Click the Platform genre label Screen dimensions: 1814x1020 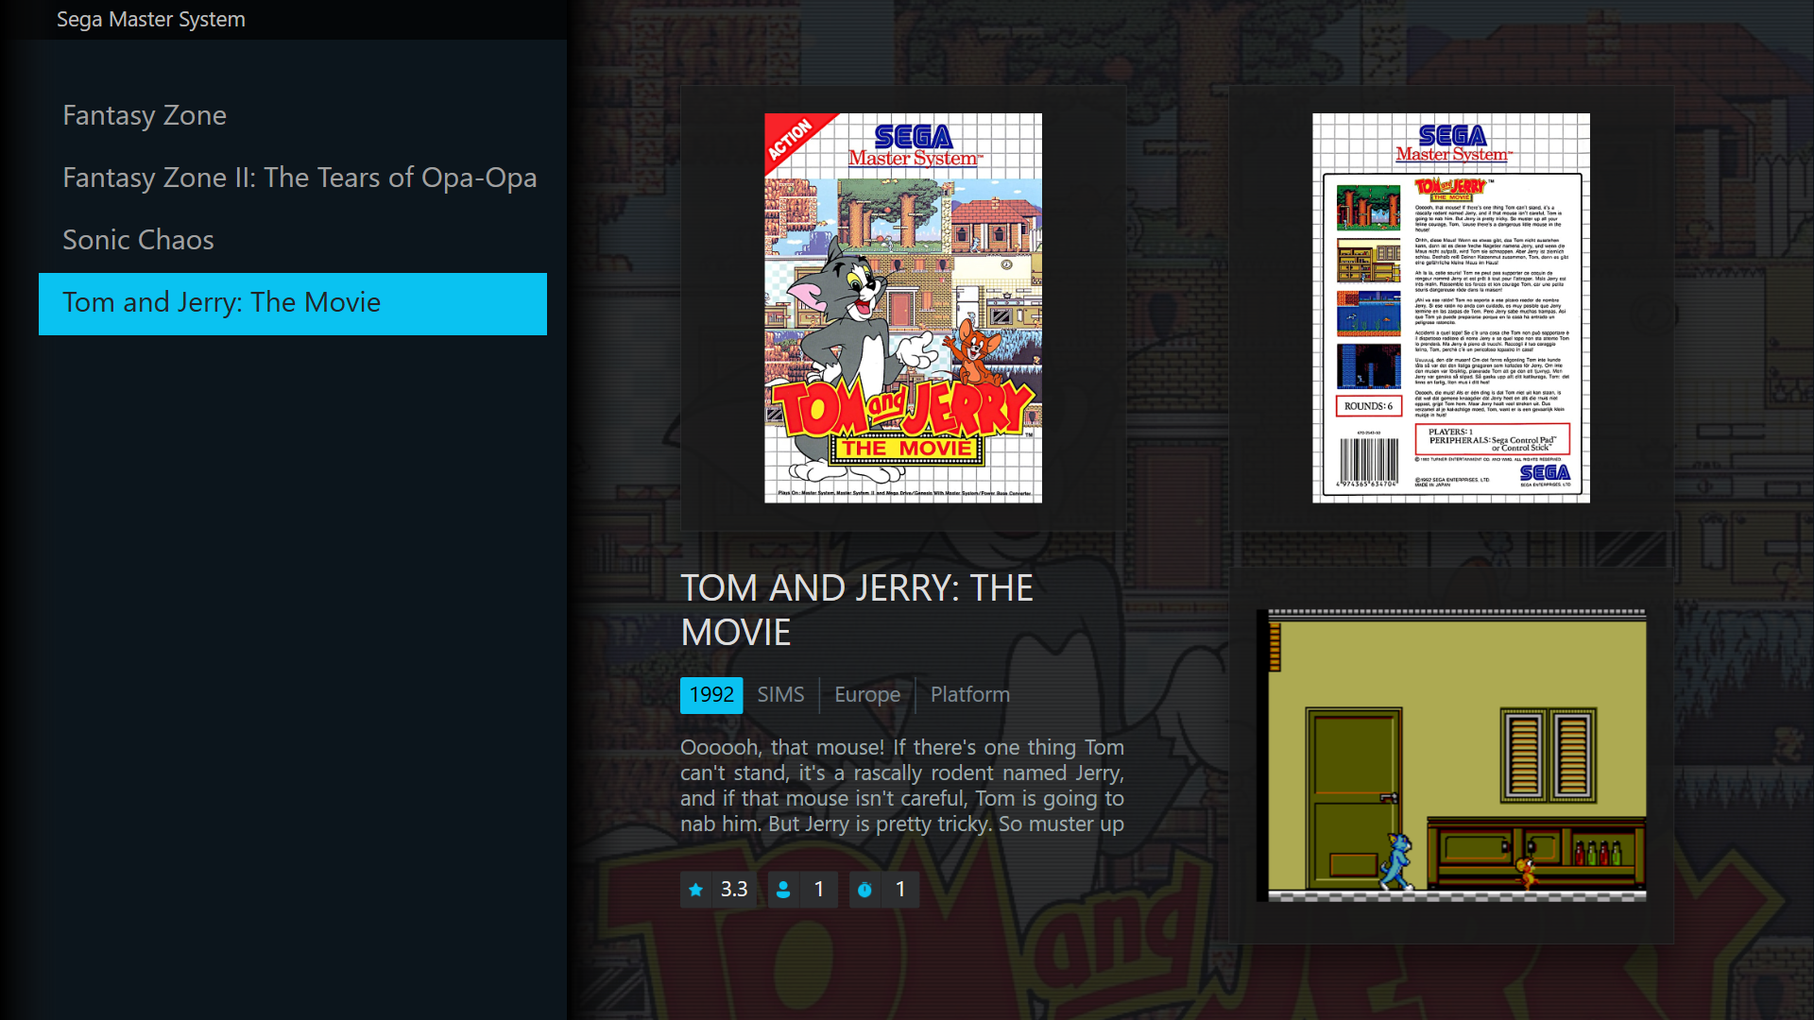click(x=970, y=695)
